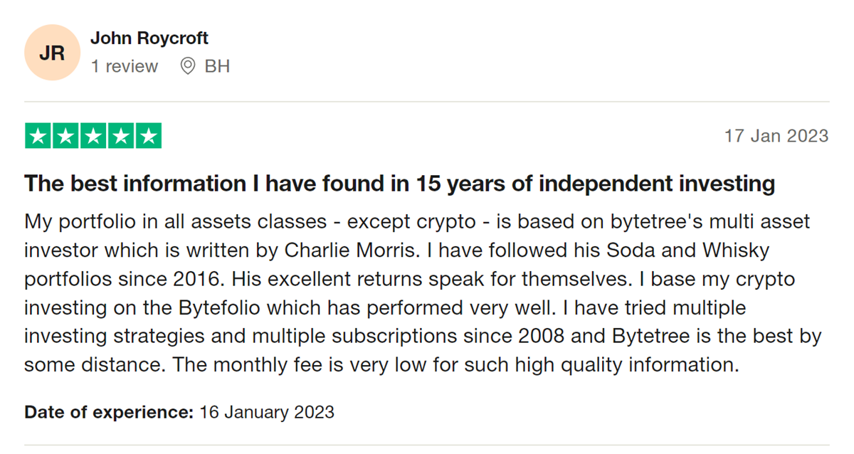Click the JR avatar circle
This screenshot has width=854, height=454.
coord(52,53)
